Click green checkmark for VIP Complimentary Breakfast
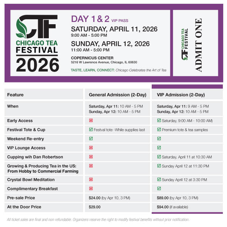Image resolution: width=227 pixels, height=227 pixels. (x=159, y=188)
